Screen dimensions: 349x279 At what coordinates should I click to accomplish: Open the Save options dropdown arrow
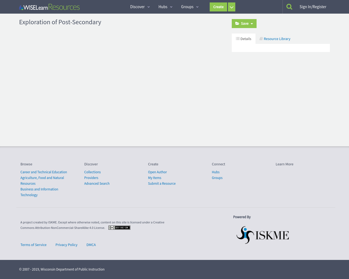(252, 23)
